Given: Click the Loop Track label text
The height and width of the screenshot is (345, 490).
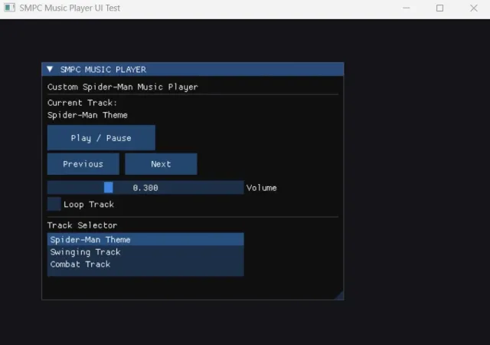Looking at the screenshot, I should 89,205.
